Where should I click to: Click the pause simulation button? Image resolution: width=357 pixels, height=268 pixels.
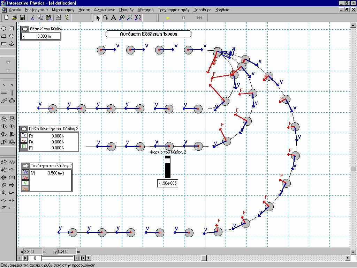click(x=184, y=18)
